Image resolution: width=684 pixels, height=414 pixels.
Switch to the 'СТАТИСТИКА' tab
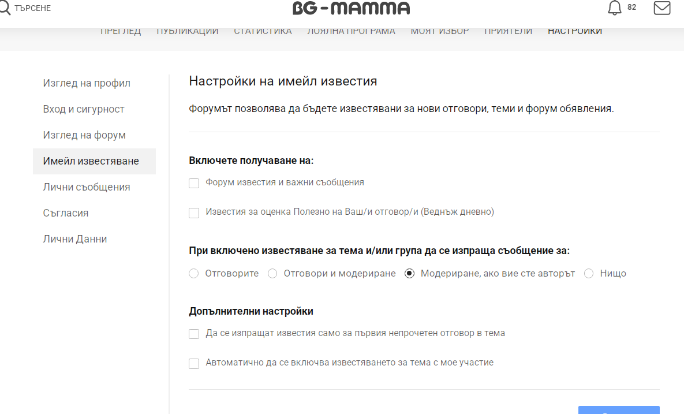click(x=263, y=31)
